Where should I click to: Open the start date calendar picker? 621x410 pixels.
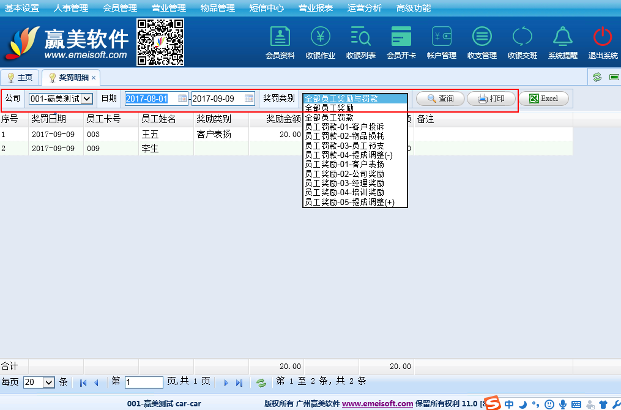[x=182, y=99]
